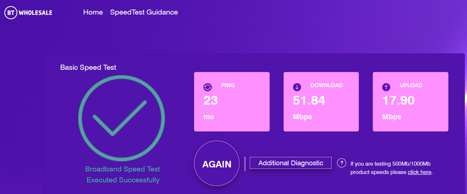
Task: Follow the 'click here' link
Action: click(x=419, y=173)
